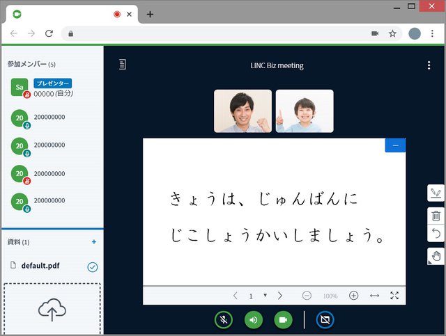Click the boy's video thumbnail
Image resolution: width=446 pixels, height=336 pixels.
tap(305, 111)
